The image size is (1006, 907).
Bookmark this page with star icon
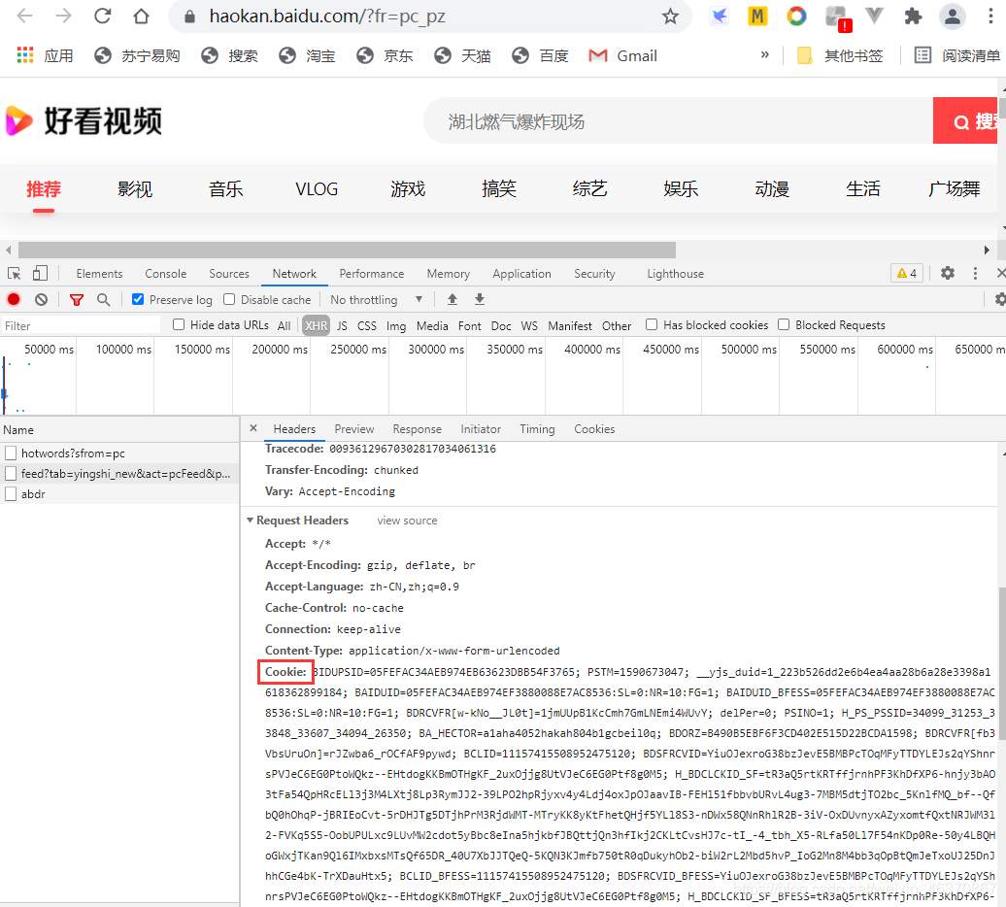(670, 17)
